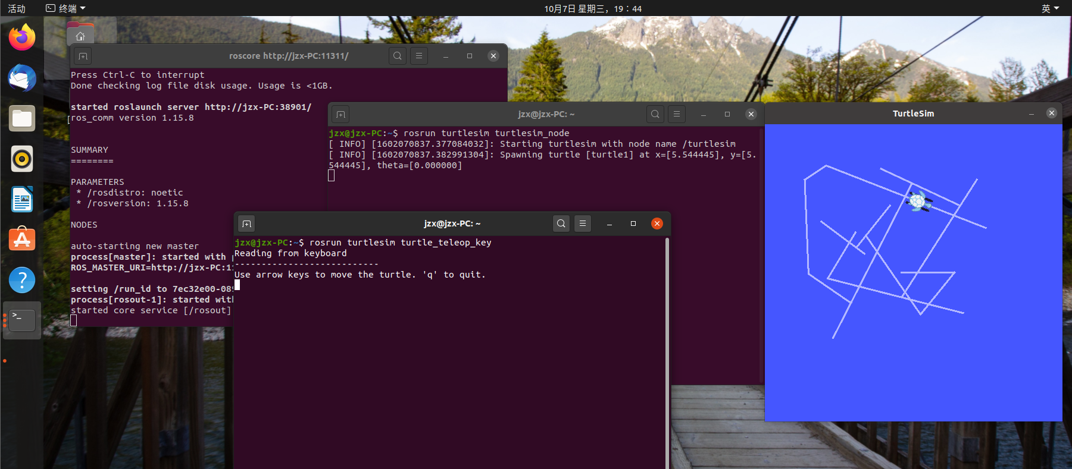Click 'started roslaunch server' line in roscore

[x=191, y=107]
